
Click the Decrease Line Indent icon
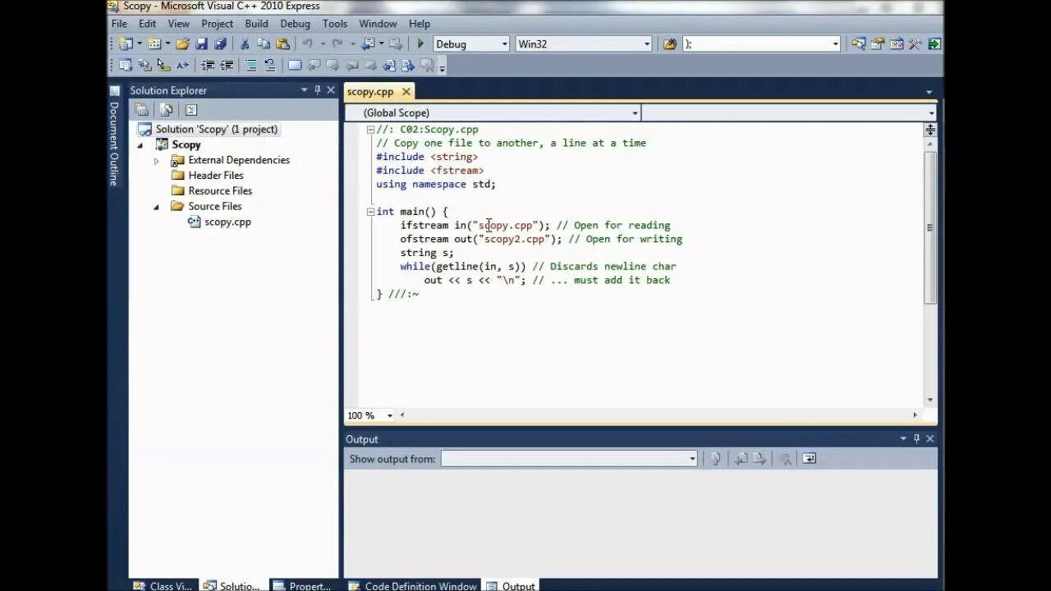(208, 65)
